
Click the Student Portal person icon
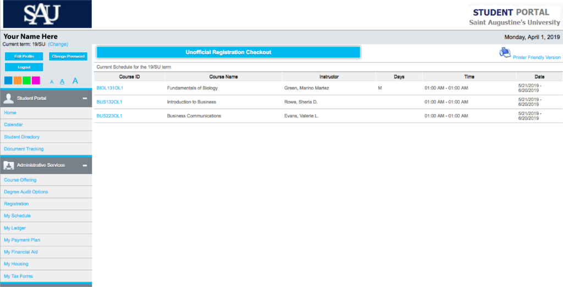tap(8, 98)
